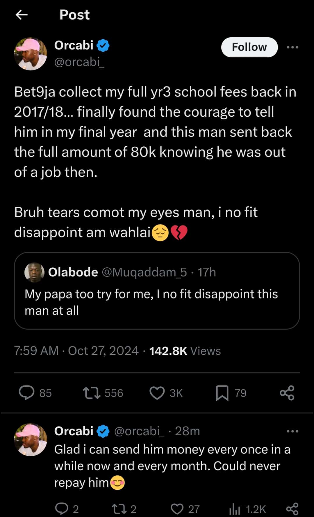Image resolution: width=314 pixels, height=517 pixels.
Task: Share the main post
Action: [x=287, y=393]
